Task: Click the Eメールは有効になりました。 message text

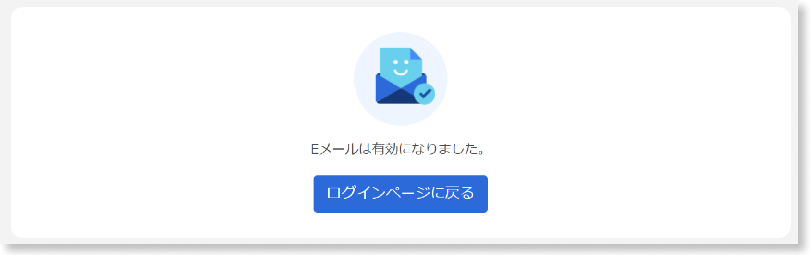Action: [398, 149]
